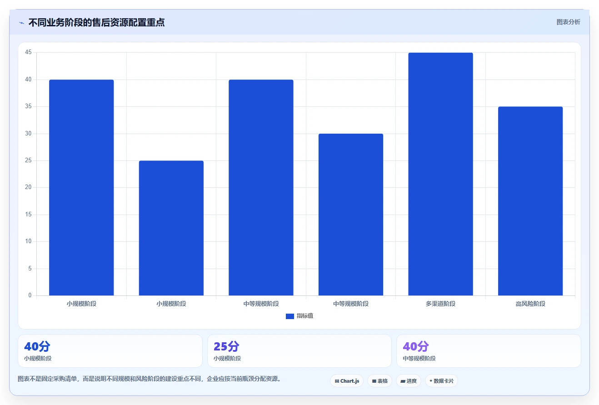Click the 高风险阶段 x-axis label

pyautogui.click(x=530, y=304)
